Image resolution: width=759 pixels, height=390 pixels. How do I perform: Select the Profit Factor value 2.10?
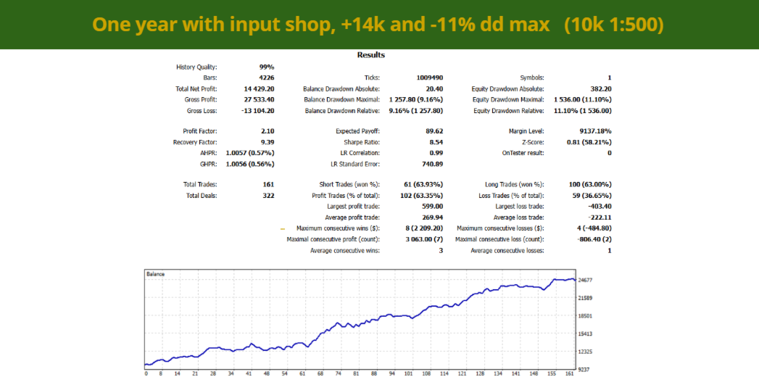(x=267, y=131)
